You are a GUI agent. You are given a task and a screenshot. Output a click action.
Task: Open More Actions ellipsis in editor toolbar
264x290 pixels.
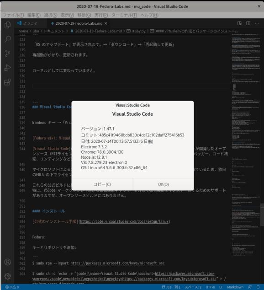(x=257, y=23)
